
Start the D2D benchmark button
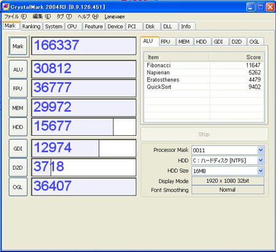coord(18,168)
